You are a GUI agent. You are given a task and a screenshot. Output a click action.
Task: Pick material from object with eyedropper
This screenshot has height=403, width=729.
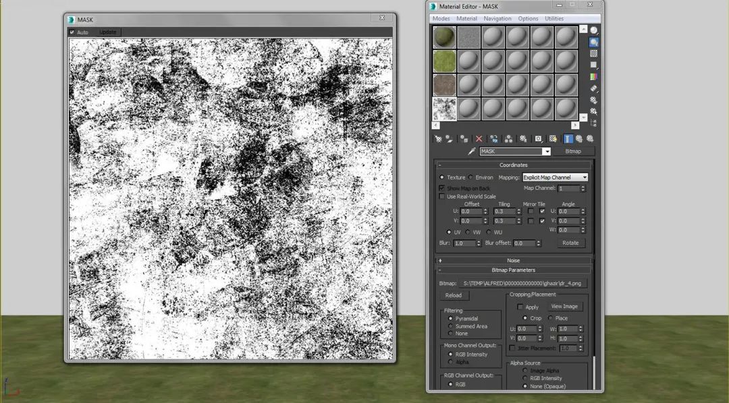[472, 152]
